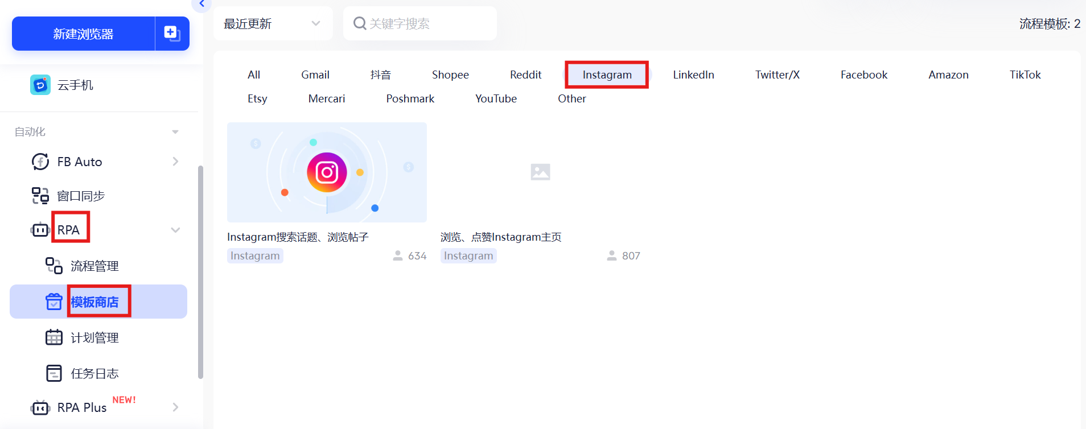This screenshot has width=1086, height=429.
Task: Select the Reddit category tab
Action: click(525, 75)
